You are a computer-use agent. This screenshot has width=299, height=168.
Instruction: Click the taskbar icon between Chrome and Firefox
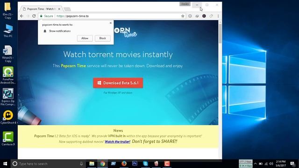click(113, 164)
